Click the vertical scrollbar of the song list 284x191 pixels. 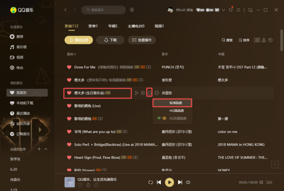tap(282, 40)
